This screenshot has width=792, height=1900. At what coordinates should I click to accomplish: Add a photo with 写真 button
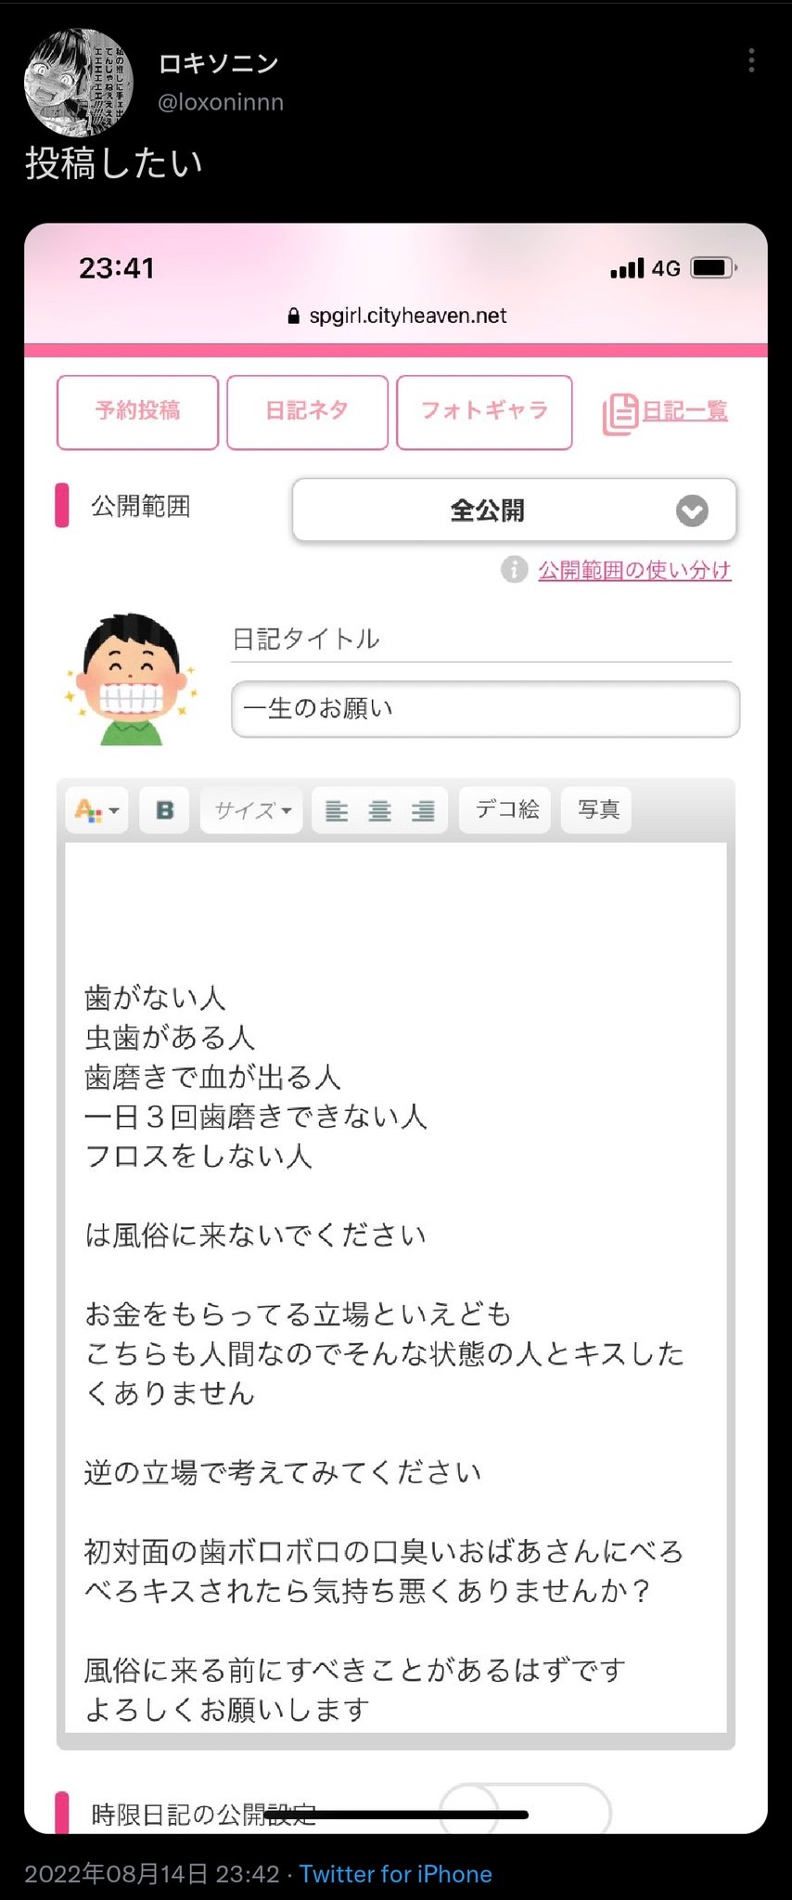597,809
